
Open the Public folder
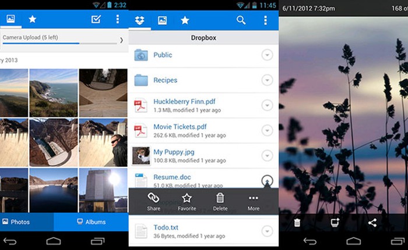pyautogui.click(x=203, y=55)
